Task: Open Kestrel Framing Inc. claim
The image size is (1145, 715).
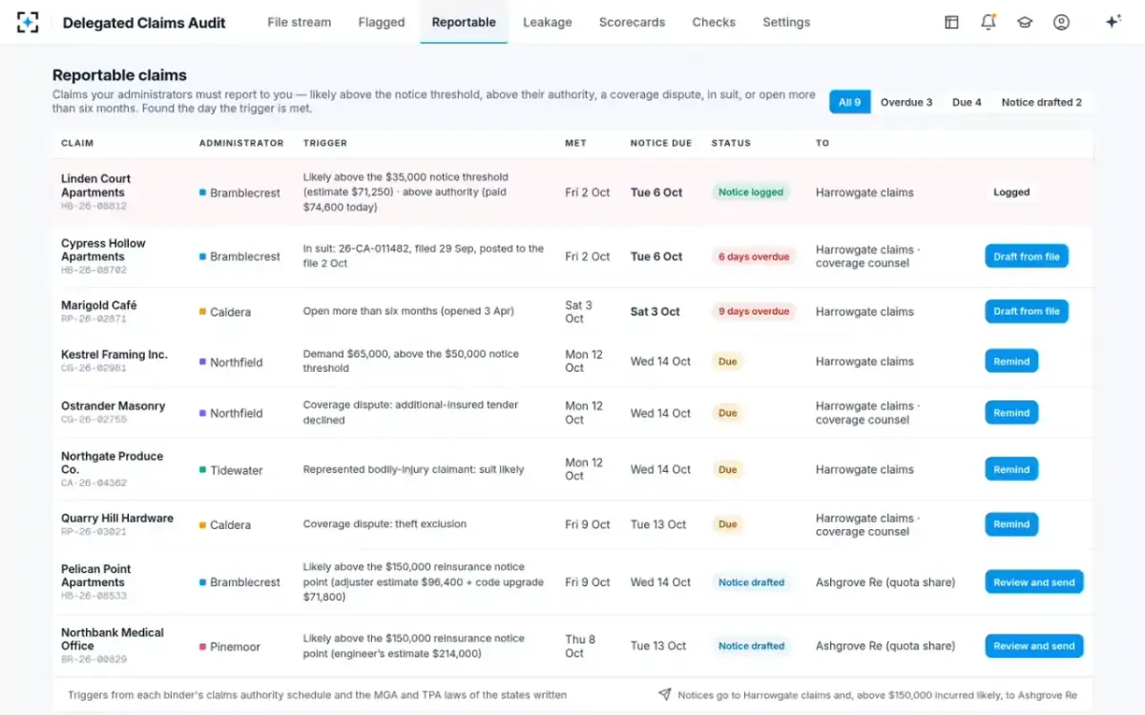Action: (114, 355)
